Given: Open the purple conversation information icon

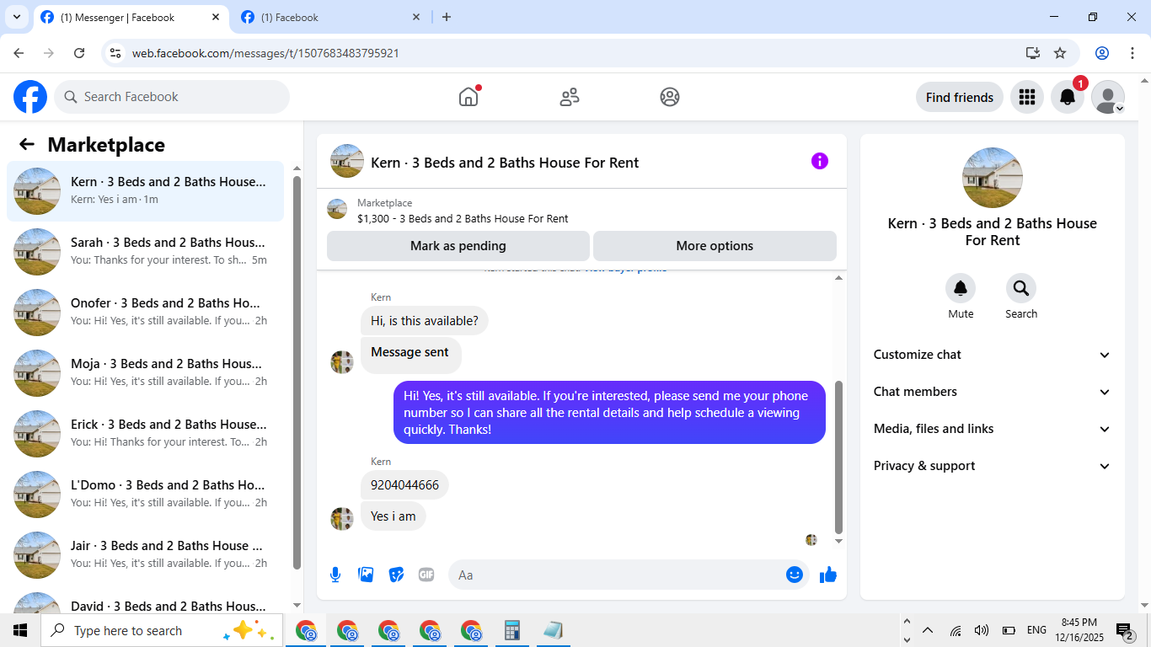Looking at the screenshot, I should (820, 161).
